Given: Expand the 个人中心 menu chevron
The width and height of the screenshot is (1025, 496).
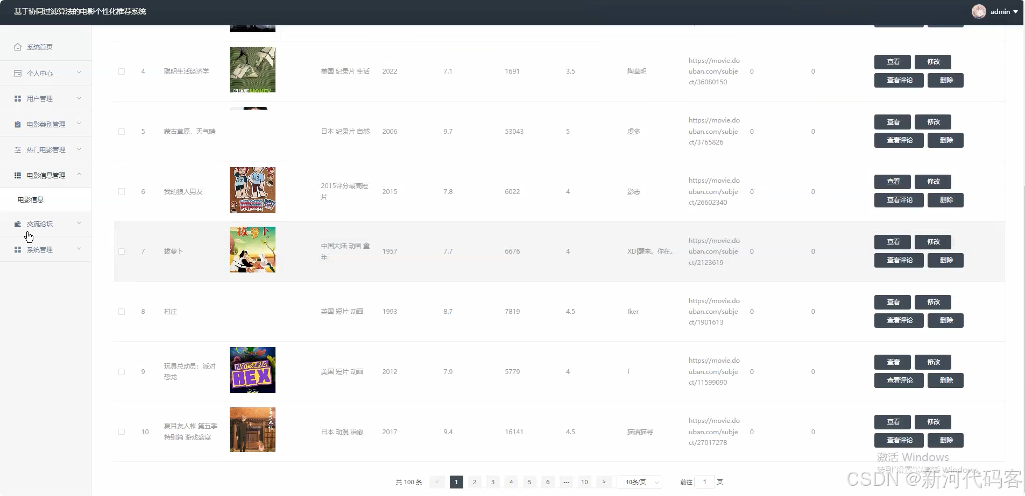Looking at the screenshot, I should (79, 73).
